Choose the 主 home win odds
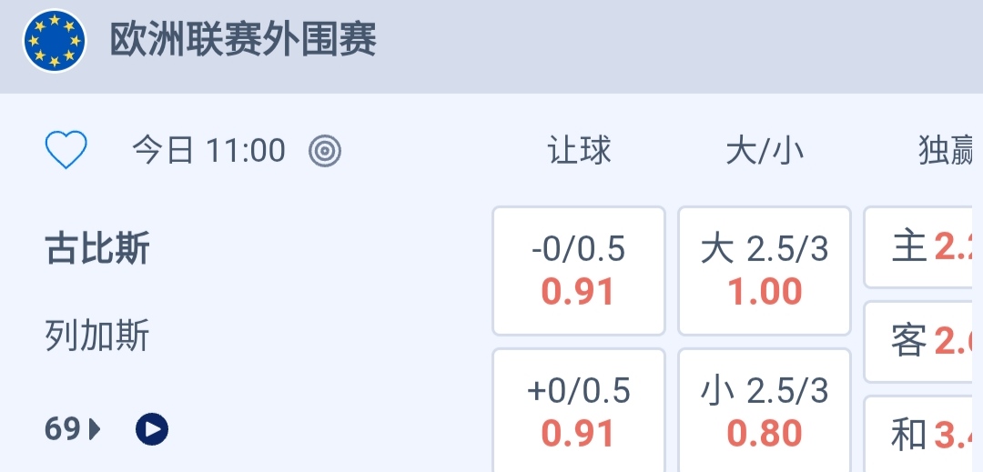983x472 pixels. 924,247
